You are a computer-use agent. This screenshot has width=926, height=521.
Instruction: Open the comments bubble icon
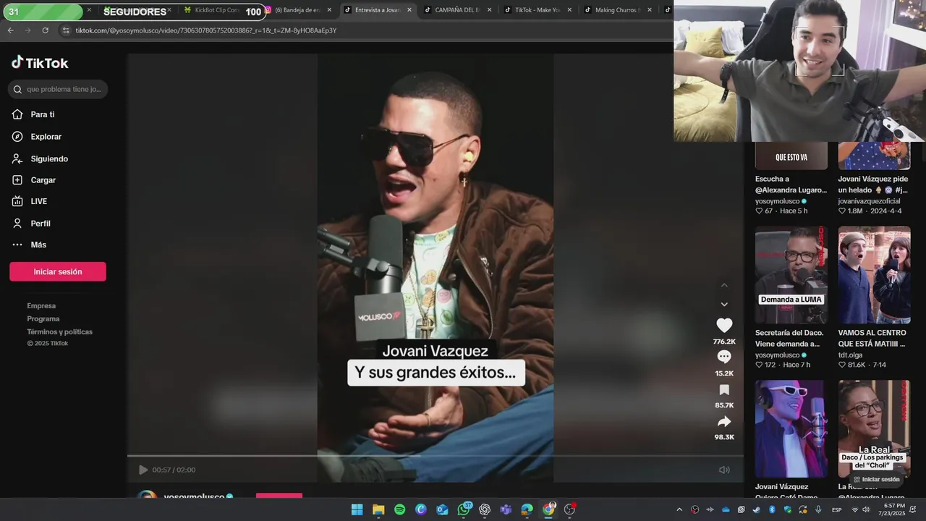(x=724, y=357)
